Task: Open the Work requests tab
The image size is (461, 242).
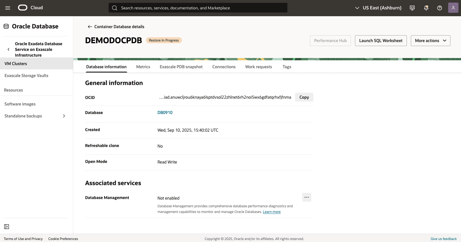Action: pyautogui.click(x=259, y=67)
